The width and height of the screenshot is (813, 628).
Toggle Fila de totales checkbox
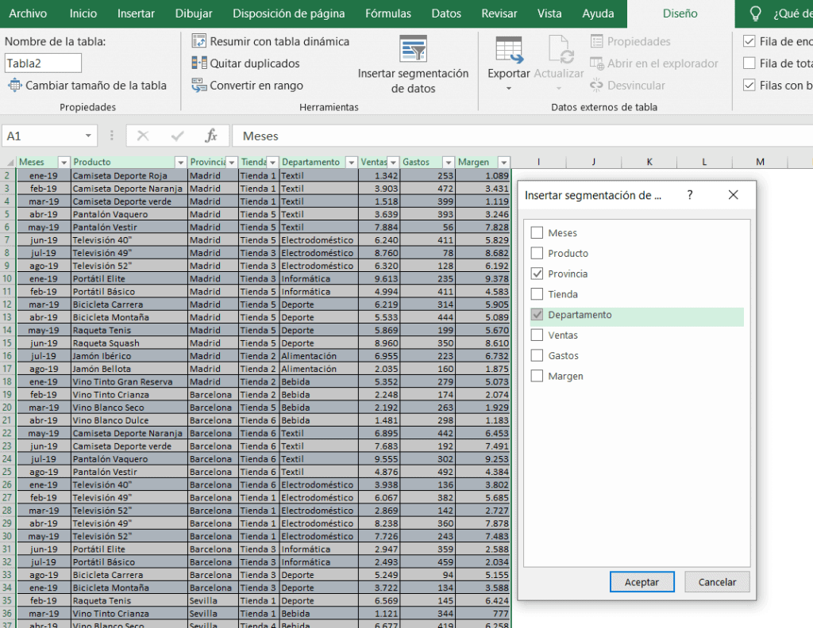pos(749,63)
